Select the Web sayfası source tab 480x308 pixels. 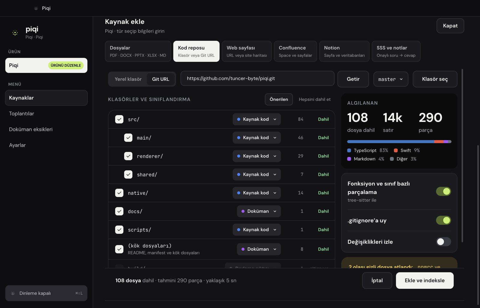point(247,51)
